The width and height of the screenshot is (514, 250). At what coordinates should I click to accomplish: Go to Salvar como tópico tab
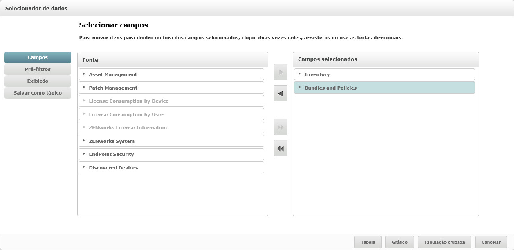tap(38, 93)
